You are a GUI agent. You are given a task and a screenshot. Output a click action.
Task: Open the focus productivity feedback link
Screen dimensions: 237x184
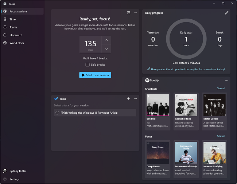click(188, 69)
